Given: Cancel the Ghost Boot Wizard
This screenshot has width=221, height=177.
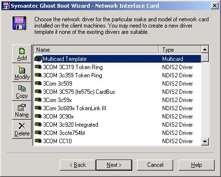Looking at the screenshot, I should click(155, 165).
